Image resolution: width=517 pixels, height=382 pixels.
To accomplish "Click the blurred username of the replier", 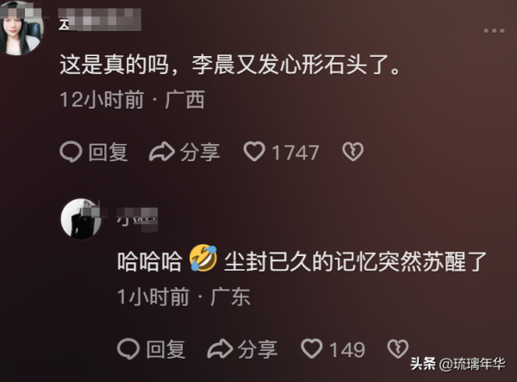I will point(137,219).
